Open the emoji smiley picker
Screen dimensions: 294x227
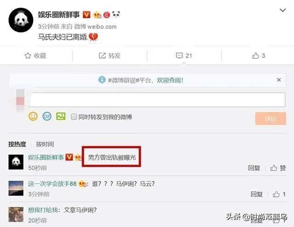(x=33, y=116)
